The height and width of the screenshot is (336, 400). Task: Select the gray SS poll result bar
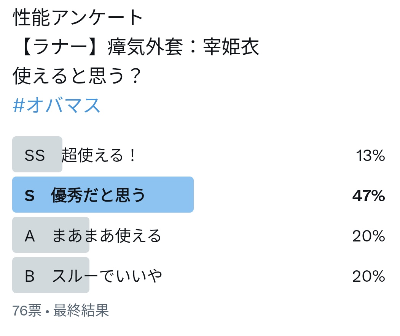tap(37, 154)
